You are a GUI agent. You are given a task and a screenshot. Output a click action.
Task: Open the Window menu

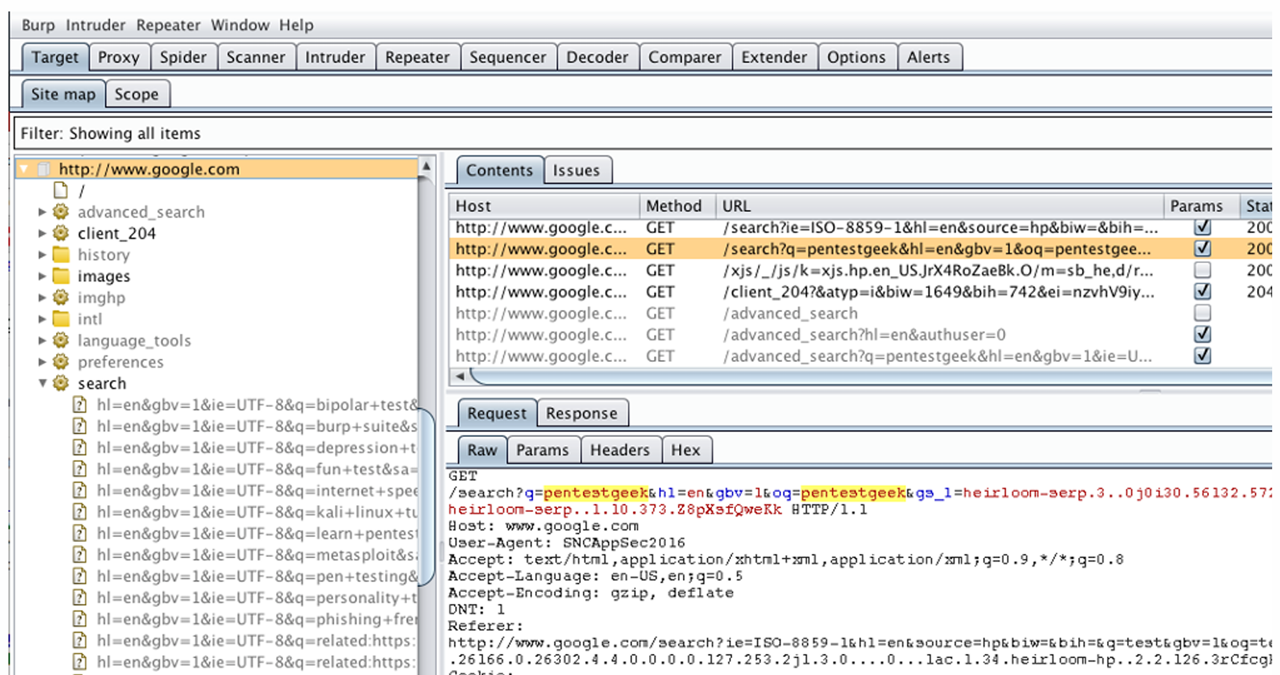(240, 25)
